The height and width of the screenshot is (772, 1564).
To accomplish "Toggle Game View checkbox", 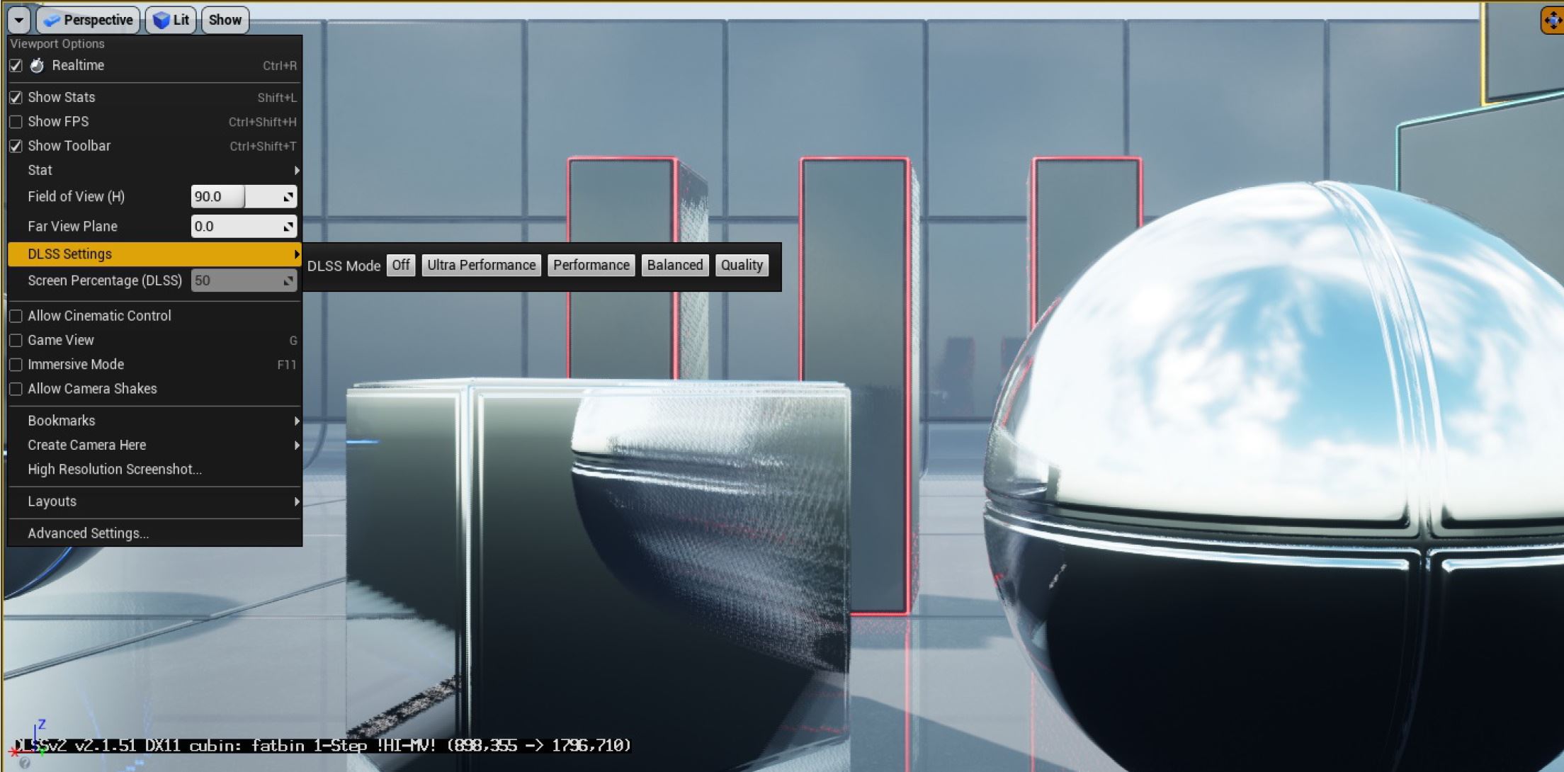I will [16, 341].
